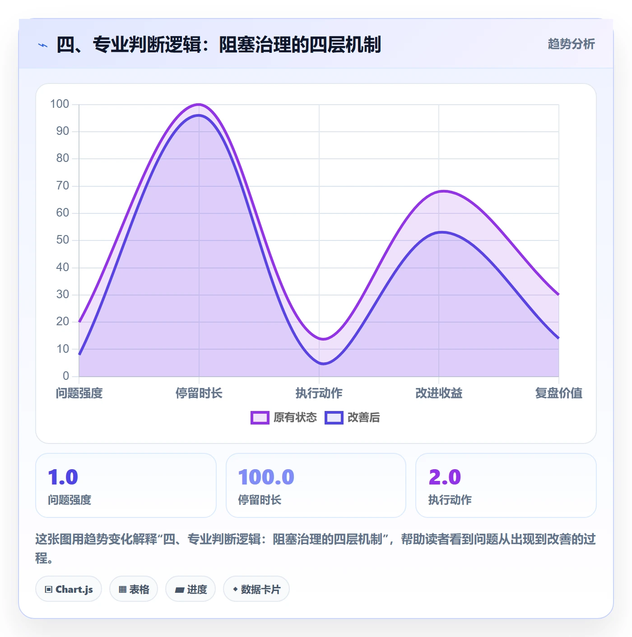Click the 进度 tag's bar icon

point(179,590)
